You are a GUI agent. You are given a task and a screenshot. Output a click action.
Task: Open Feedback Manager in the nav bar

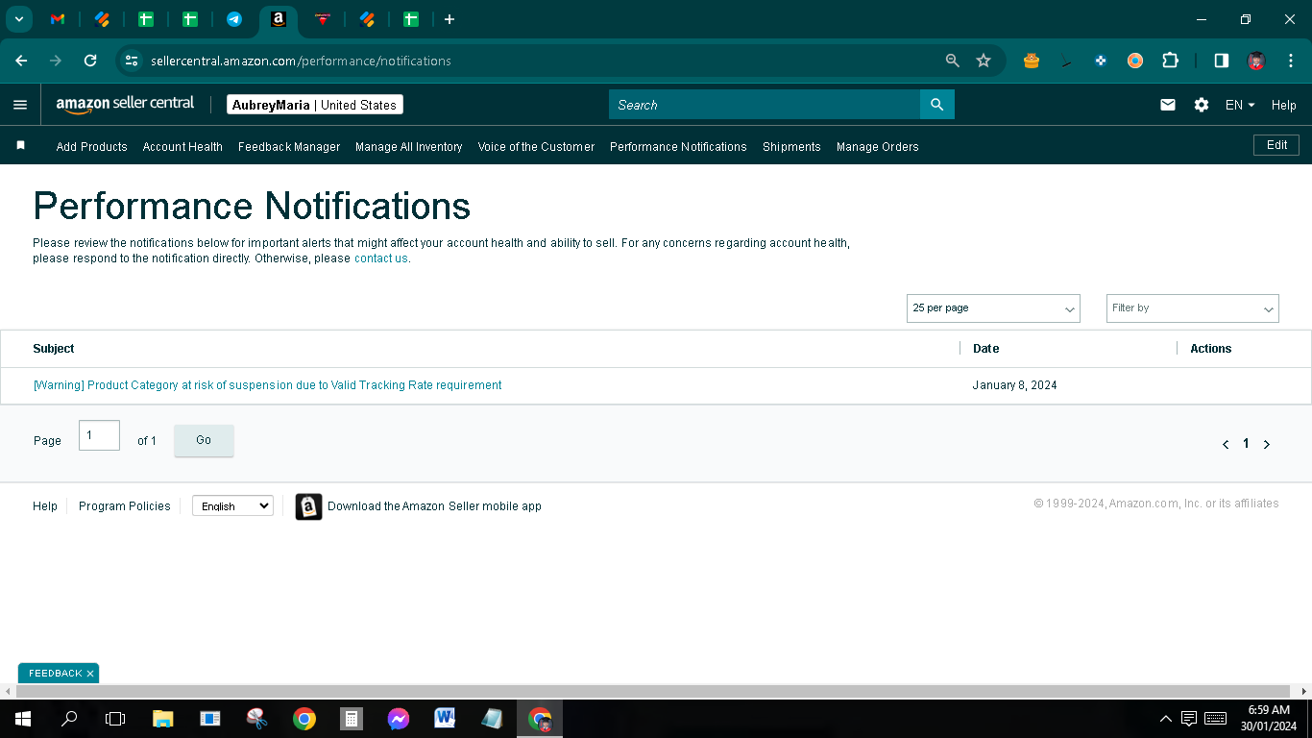point(289,147)
